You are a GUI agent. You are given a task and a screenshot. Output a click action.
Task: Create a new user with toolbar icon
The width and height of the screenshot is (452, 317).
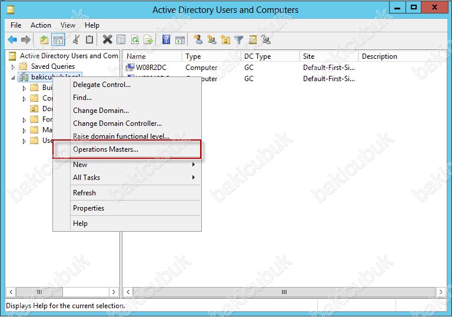pyautogui.click(x=198, y=39)
